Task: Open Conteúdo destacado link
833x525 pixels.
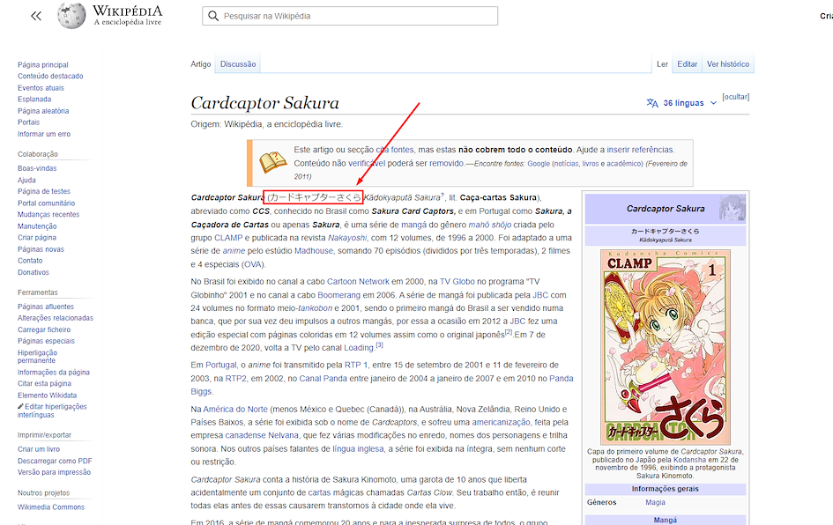Action: (x=50, y=76)
